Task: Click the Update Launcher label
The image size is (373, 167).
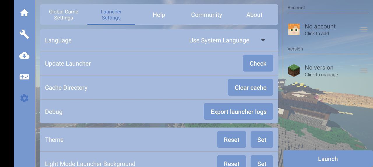Action: click(68, 64)
